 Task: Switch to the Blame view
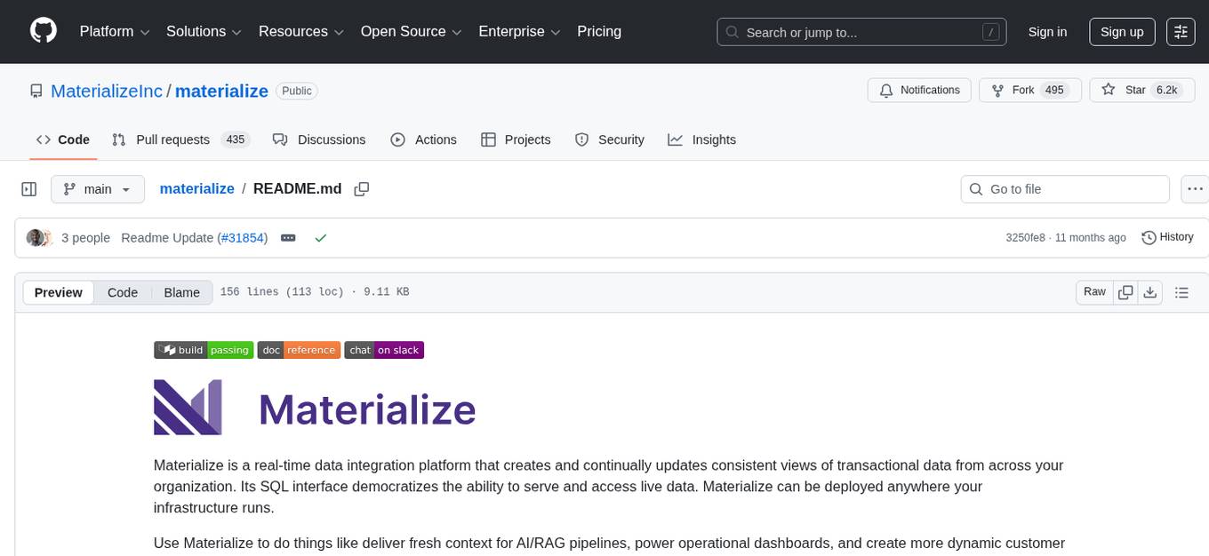181,292
